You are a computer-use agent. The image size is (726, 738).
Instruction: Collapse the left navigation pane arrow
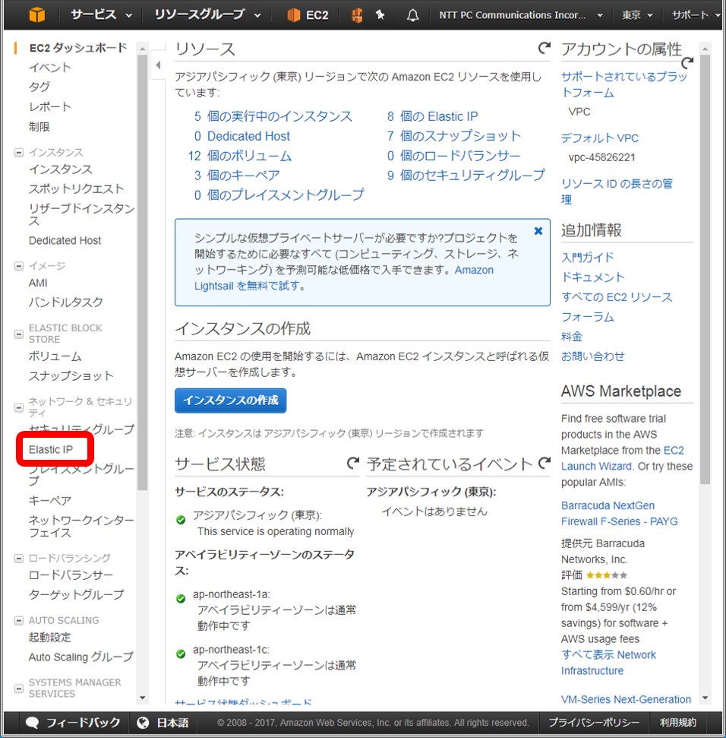click(158, 65)
